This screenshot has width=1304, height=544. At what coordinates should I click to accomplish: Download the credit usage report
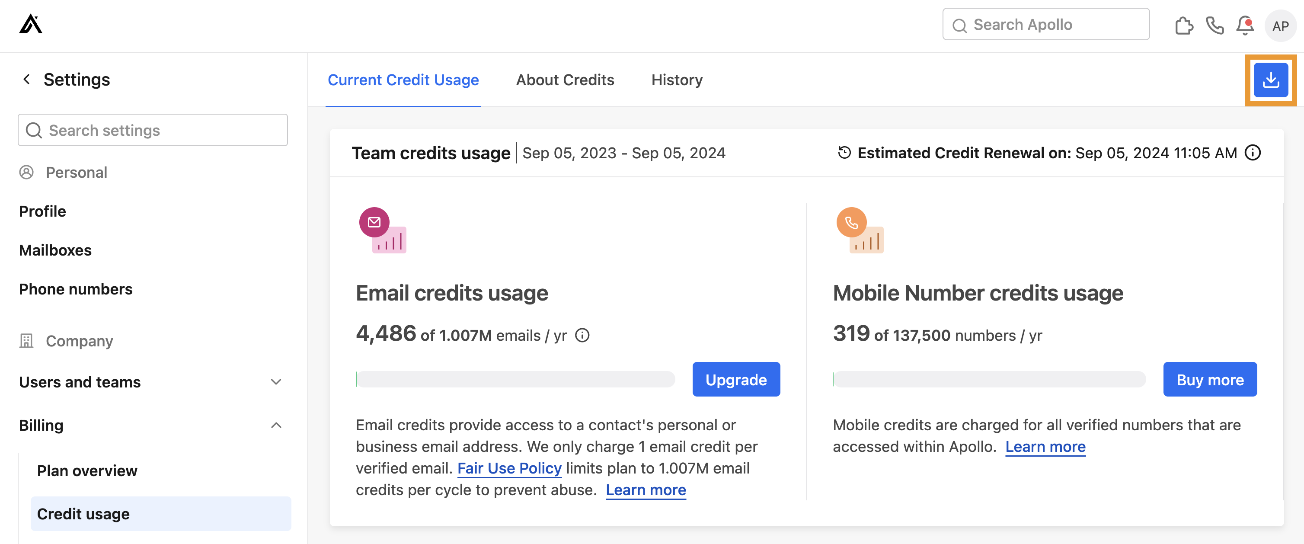(x=1271, y=79)
